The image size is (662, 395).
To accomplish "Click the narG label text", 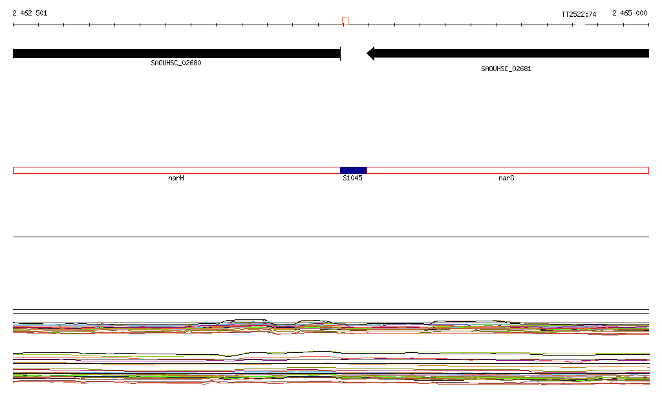I will pos(506,178).
